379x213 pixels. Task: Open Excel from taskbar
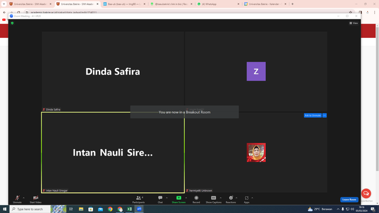[x=130, y=209]
